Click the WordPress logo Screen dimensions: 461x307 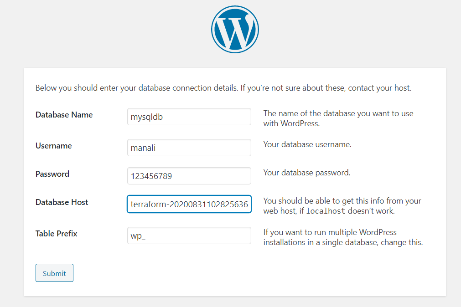(x=235, y=29)
